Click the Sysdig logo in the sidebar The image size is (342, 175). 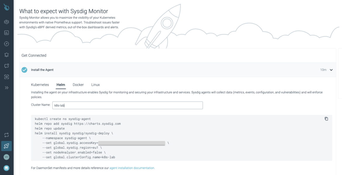(x=6, y=7)
